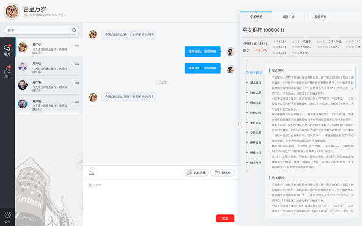The image size is (362, 226).
Task: Switch to the 问答广场 tab
Action: tap(289, 17)
